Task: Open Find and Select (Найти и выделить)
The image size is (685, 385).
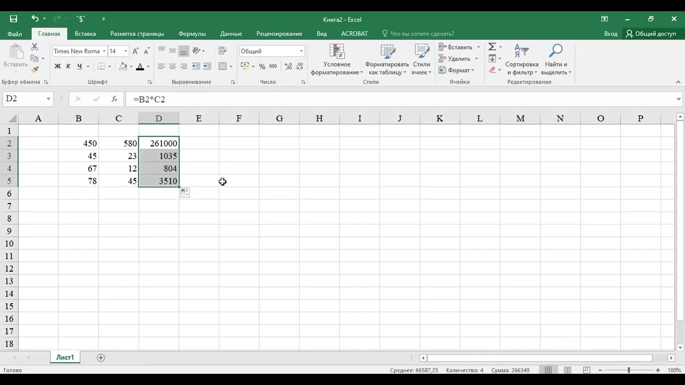Action: tap(556, 60)
